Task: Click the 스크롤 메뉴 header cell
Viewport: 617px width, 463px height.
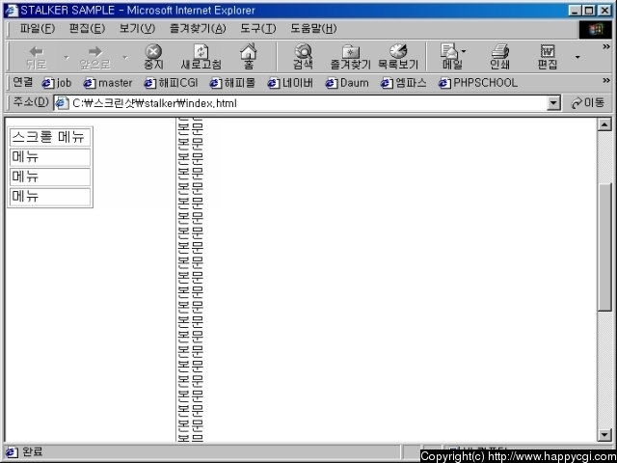Action: [50, 138]
